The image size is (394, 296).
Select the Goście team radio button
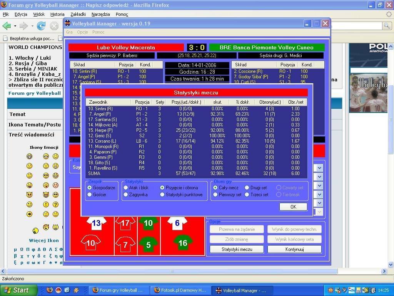coord(90,195)
